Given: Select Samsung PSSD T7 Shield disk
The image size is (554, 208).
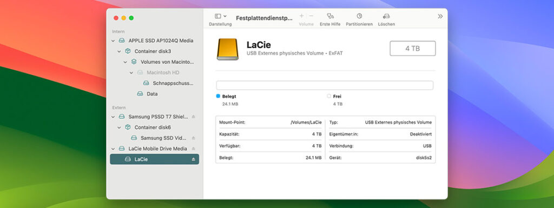Looking at the screenshot, I should tap(159, 116).
